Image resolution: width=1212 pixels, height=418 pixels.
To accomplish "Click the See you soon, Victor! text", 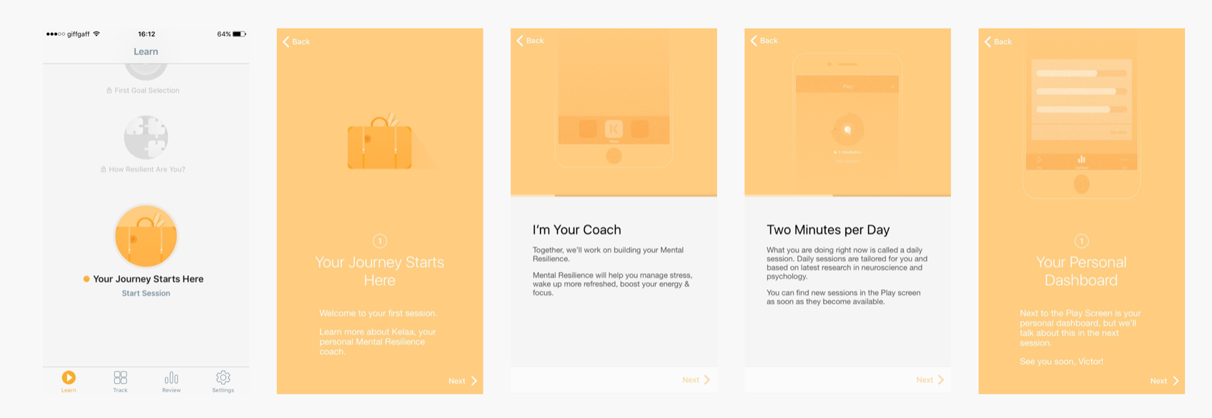I will pos(1061,362).
